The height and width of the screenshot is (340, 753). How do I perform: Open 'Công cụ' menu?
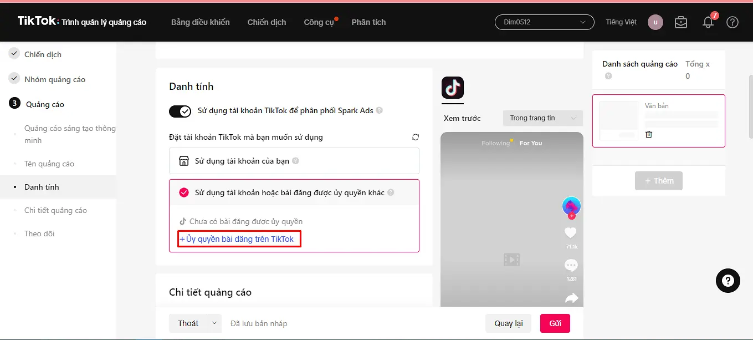click(319, 22)
